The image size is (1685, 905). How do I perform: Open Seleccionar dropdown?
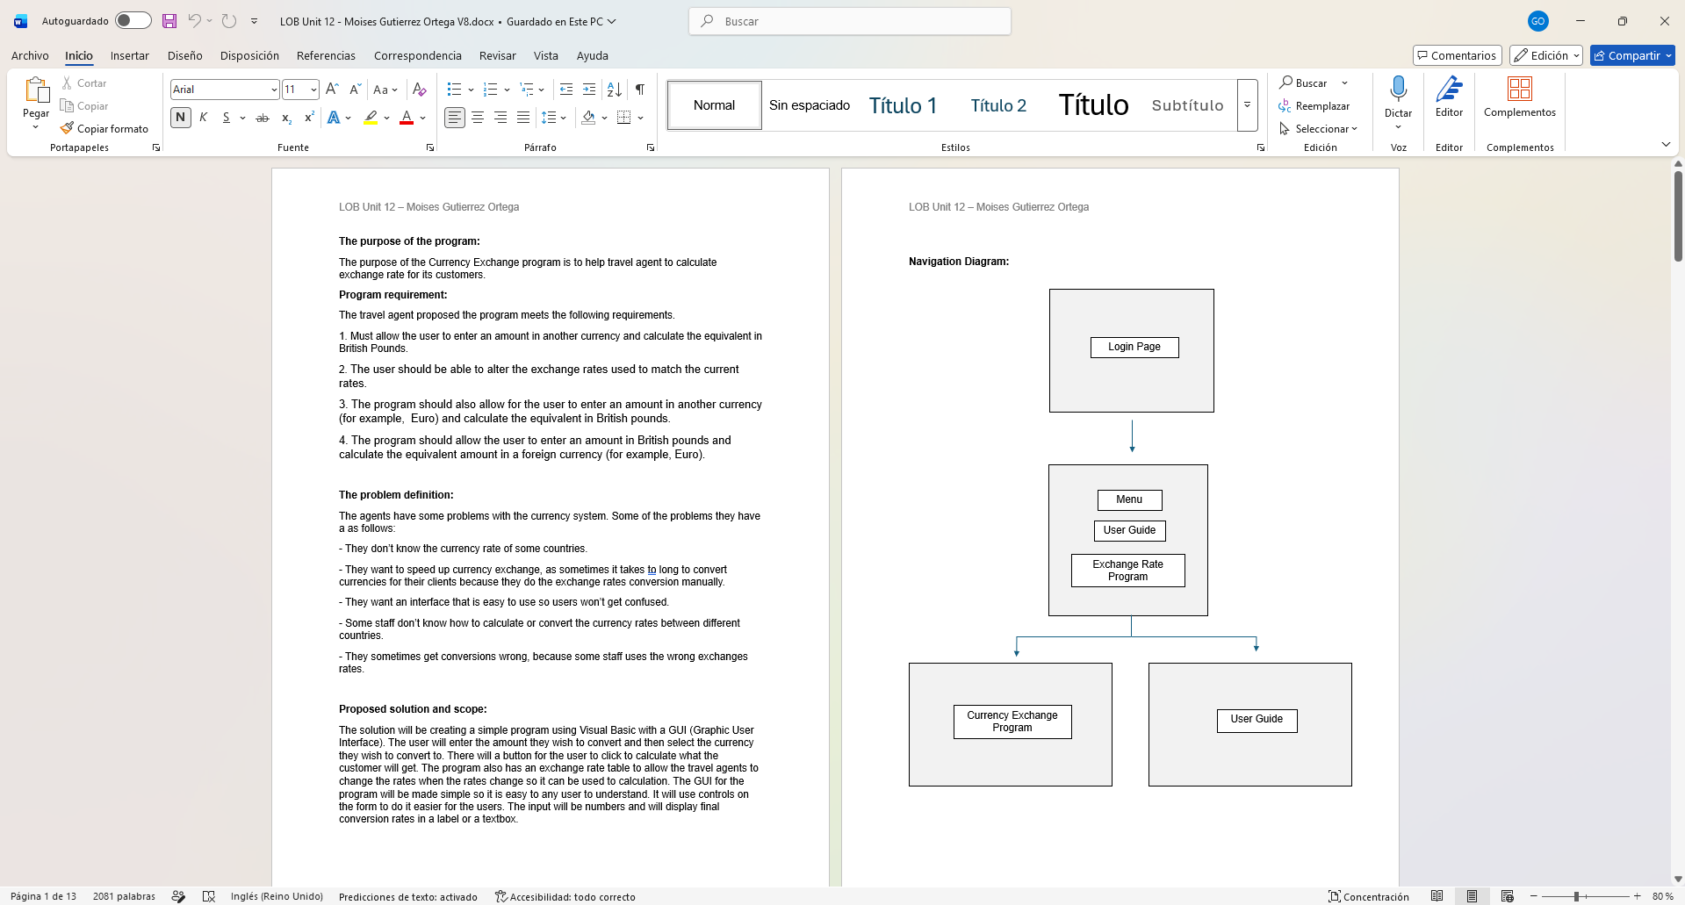click(x=1318, y=128)
